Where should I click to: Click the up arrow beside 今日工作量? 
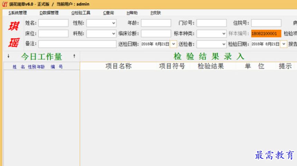tap(74, 56)
